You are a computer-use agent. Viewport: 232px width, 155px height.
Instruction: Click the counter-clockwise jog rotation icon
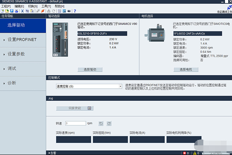coord(101,124)
